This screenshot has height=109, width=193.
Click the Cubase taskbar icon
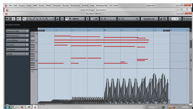(x=35, y=107)
